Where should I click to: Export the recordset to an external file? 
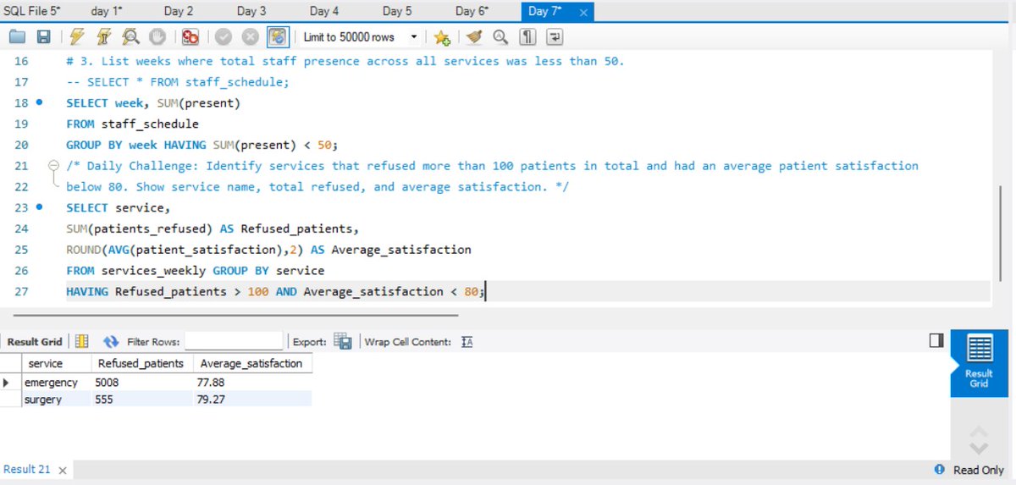click(x=343, y=342)
